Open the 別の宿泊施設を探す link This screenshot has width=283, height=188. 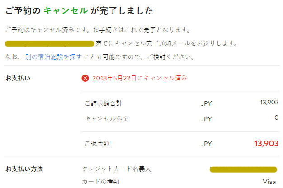tap(53, 57)
